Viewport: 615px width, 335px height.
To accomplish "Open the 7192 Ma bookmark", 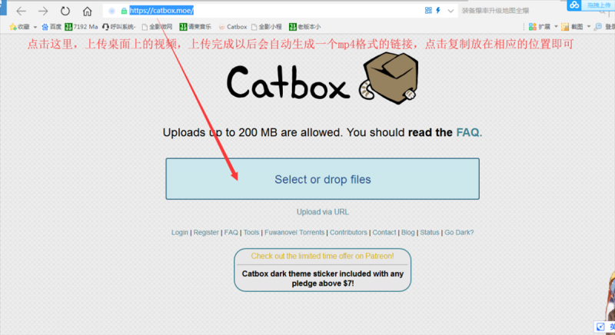I will pos(81,27).
